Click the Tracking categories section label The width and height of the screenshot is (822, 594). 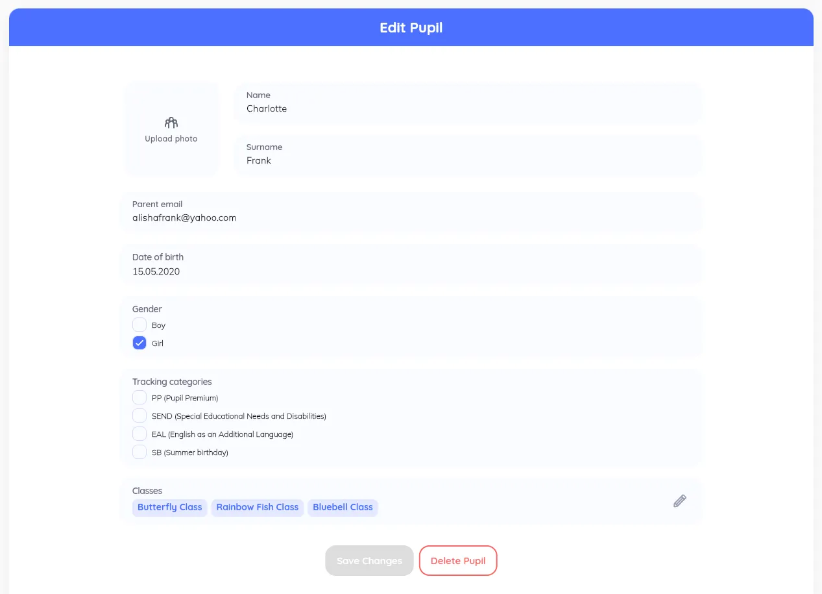[172, 382]
